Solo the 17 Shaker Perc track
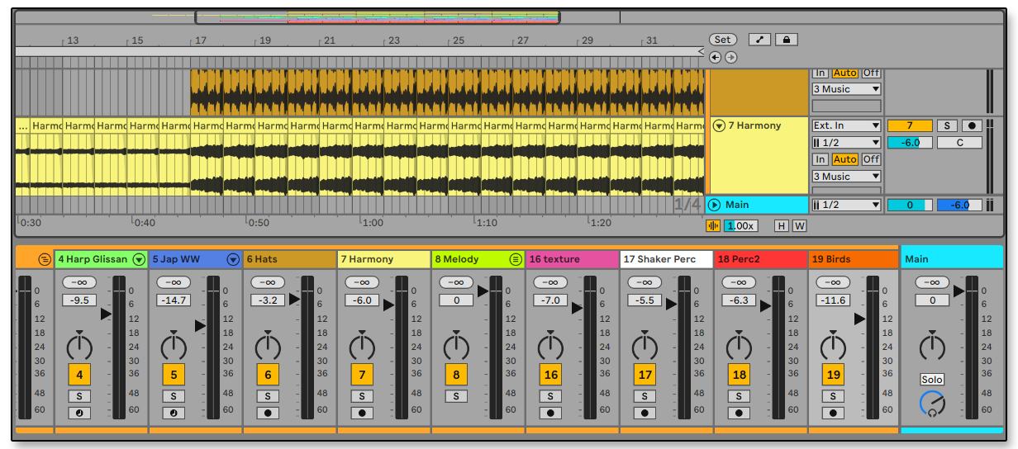1018x449 pixels. (645, 396)
